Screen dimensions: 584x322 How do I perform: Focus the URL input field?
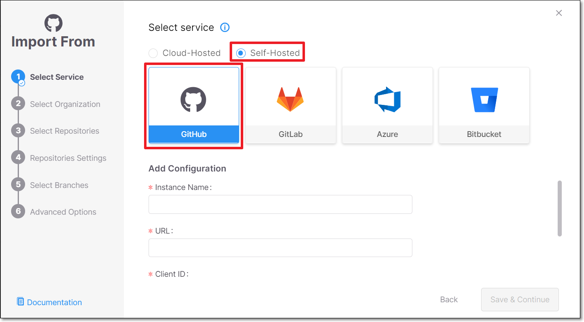(280, 248)
